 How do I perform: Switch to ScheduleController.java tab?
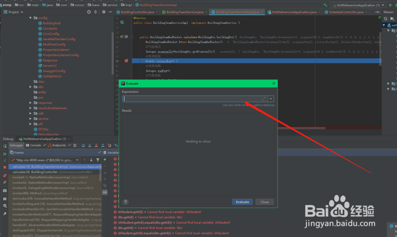click(x=346, y=12)
